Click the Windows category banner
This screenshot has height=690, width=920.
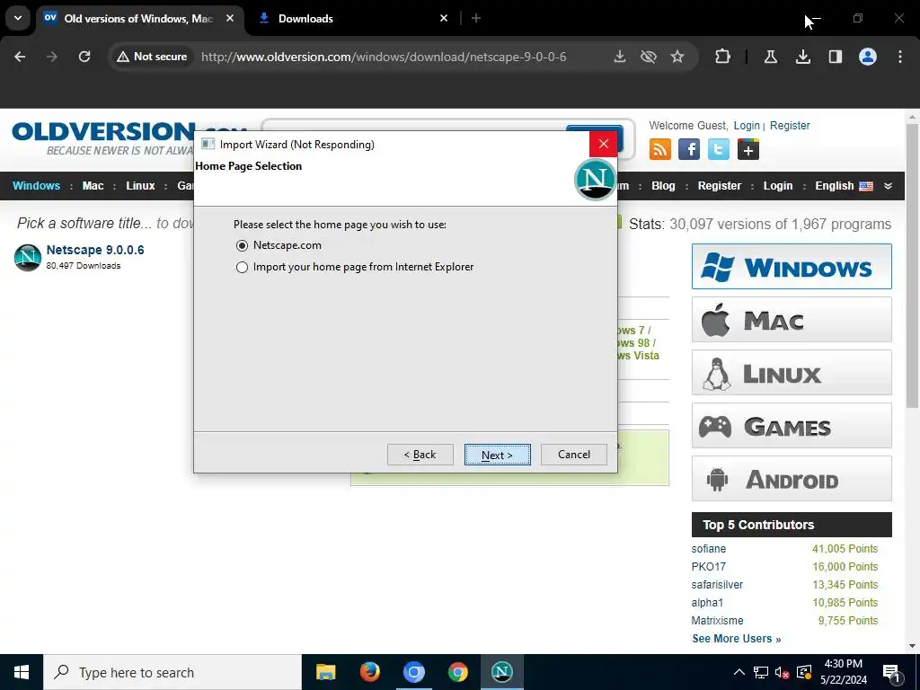click(792, 266)
